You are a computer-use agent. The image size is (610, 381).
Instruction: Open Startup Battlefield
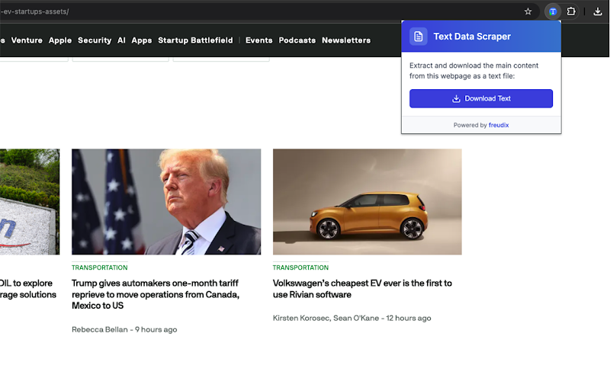(x=195, y=40)
